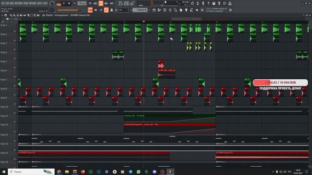
Task: Open the channel rack view icon
Action: pyautogui.click(x=165, y=10)
